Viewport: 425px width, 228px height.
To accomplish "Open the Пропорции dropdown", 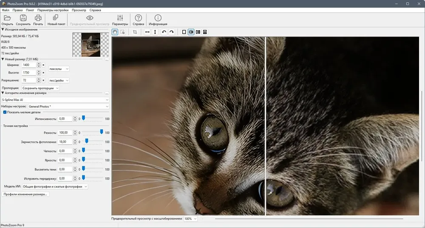I will pyautogui.click(x=40, y=88).
